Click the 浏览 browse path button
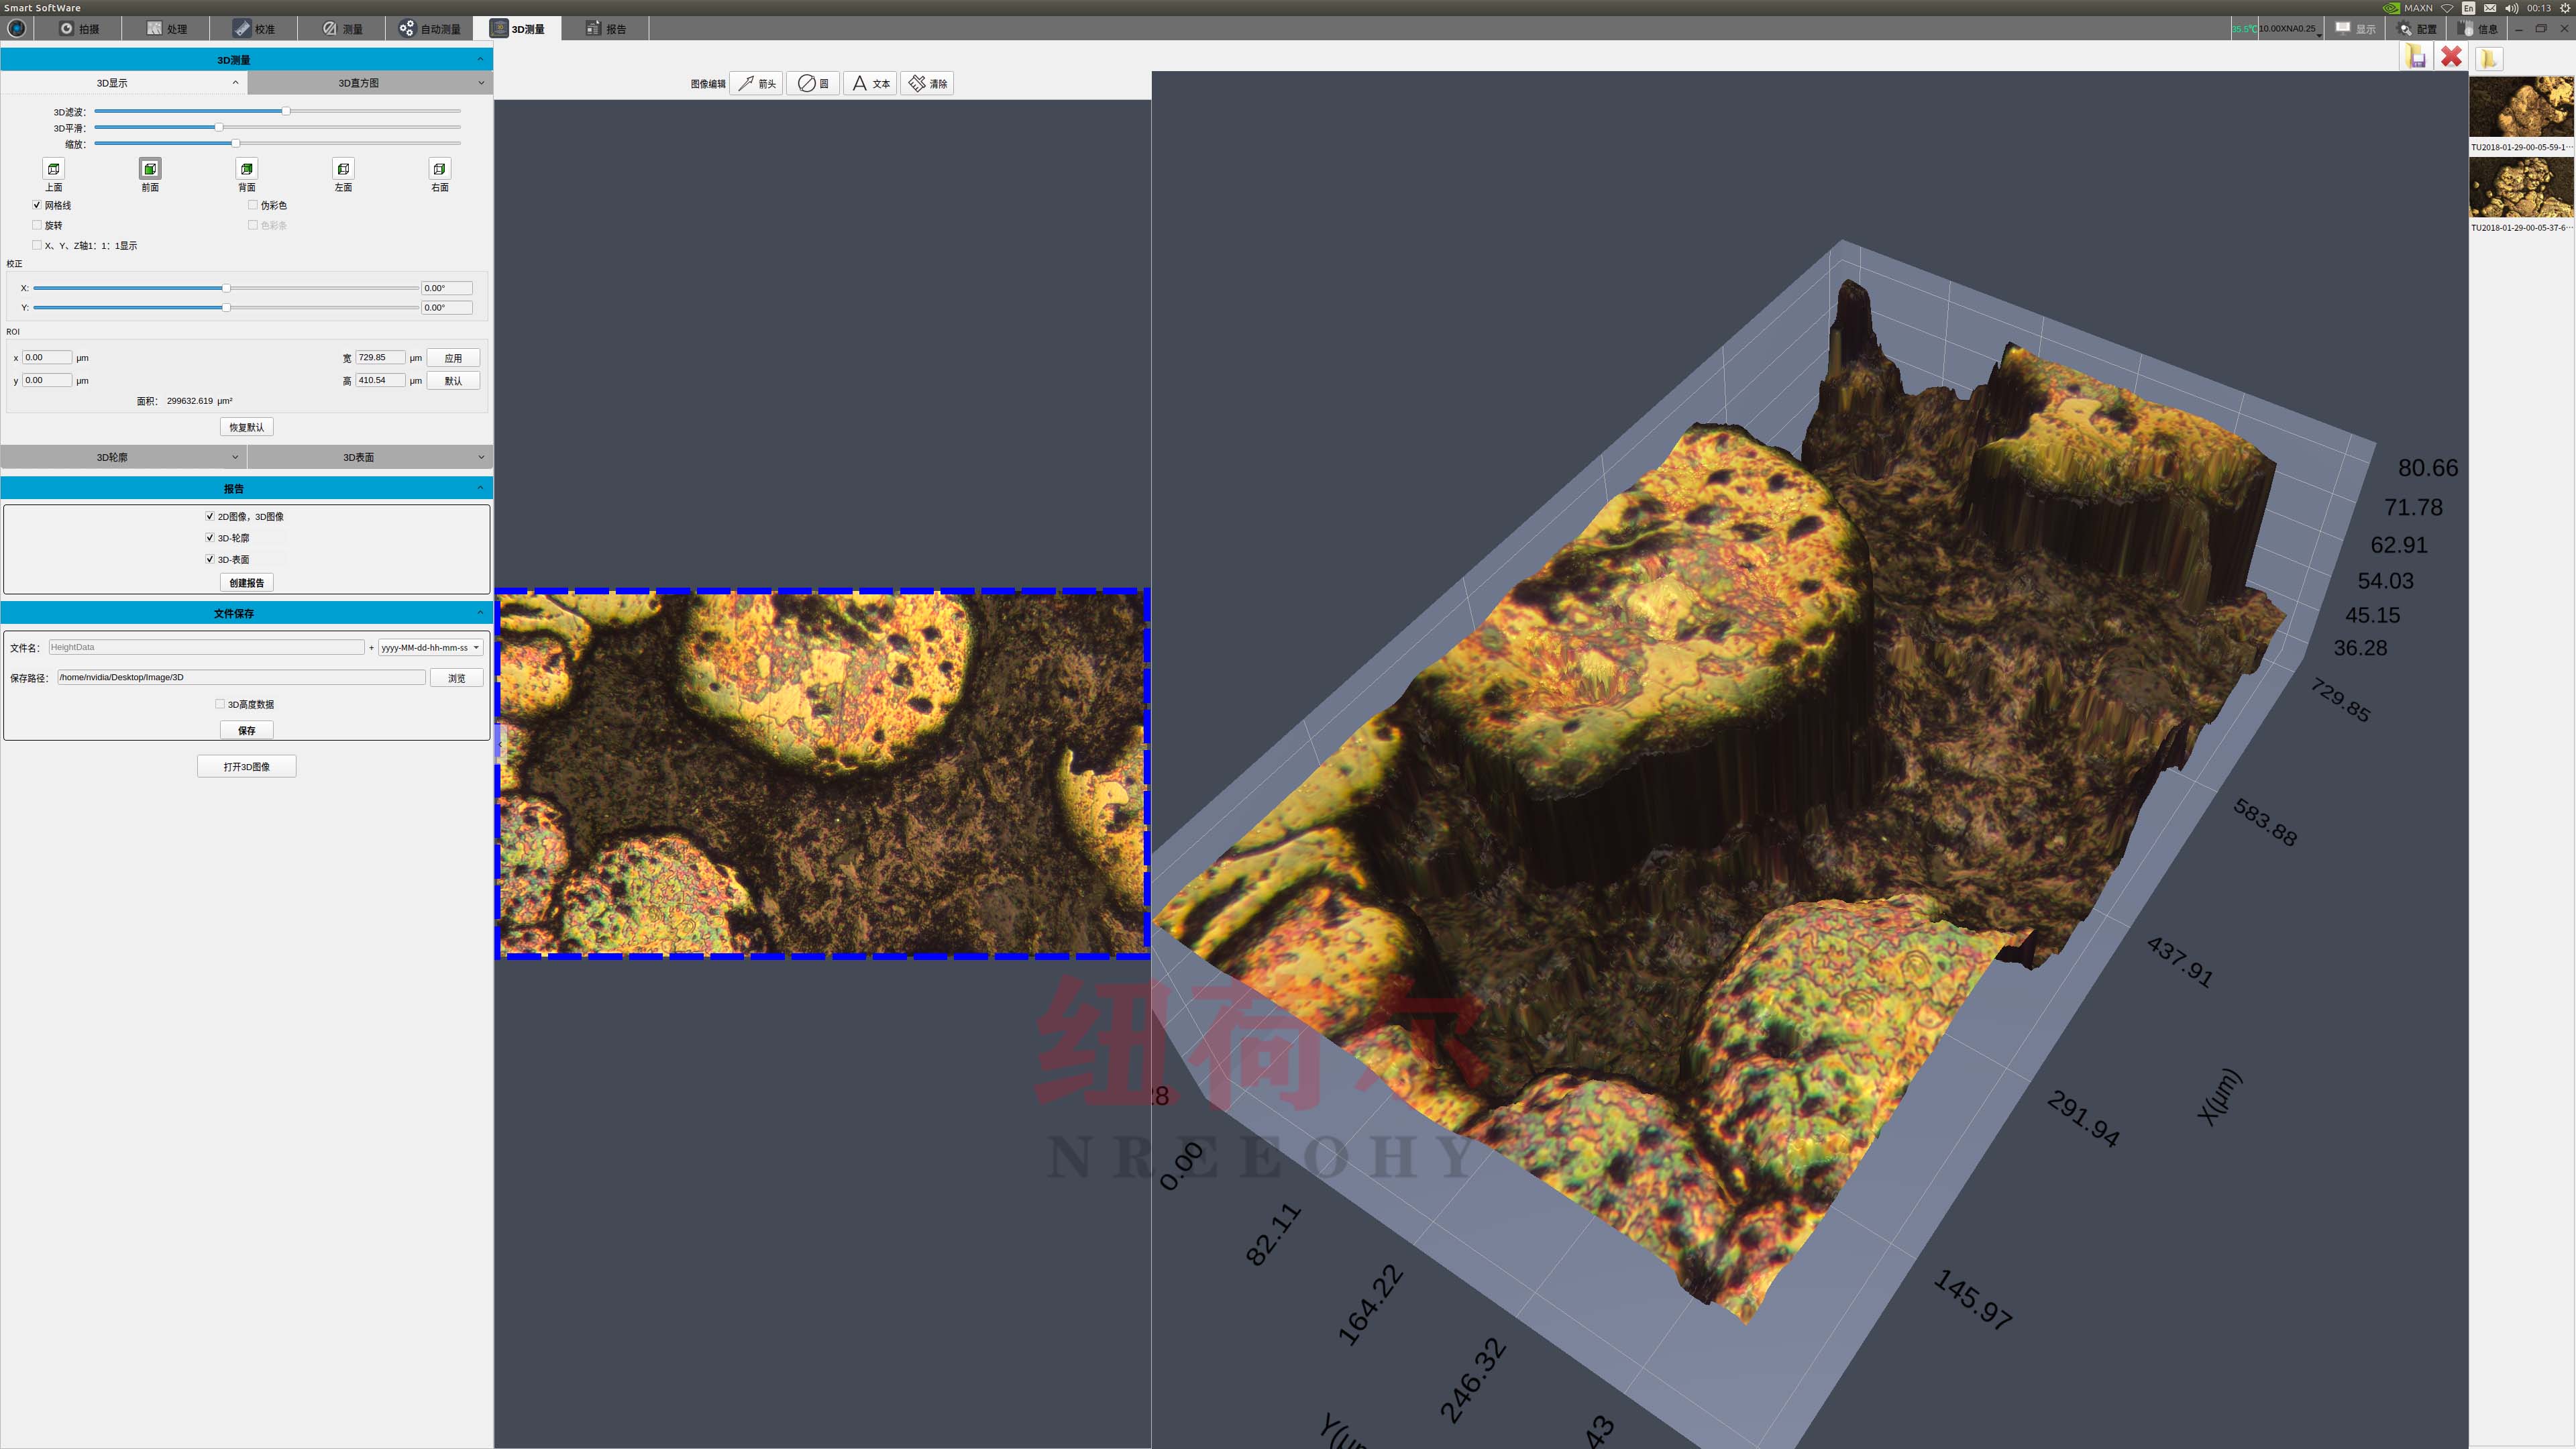 [x=457, y=678]
